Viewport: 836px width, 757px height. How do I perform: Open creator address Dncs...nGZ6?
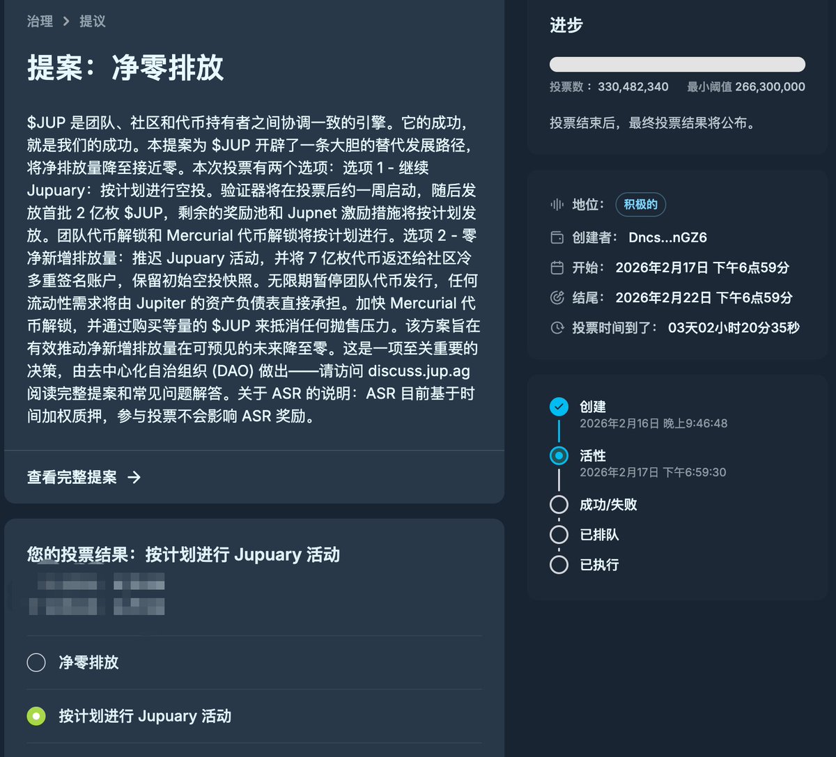tap(667, 237)
